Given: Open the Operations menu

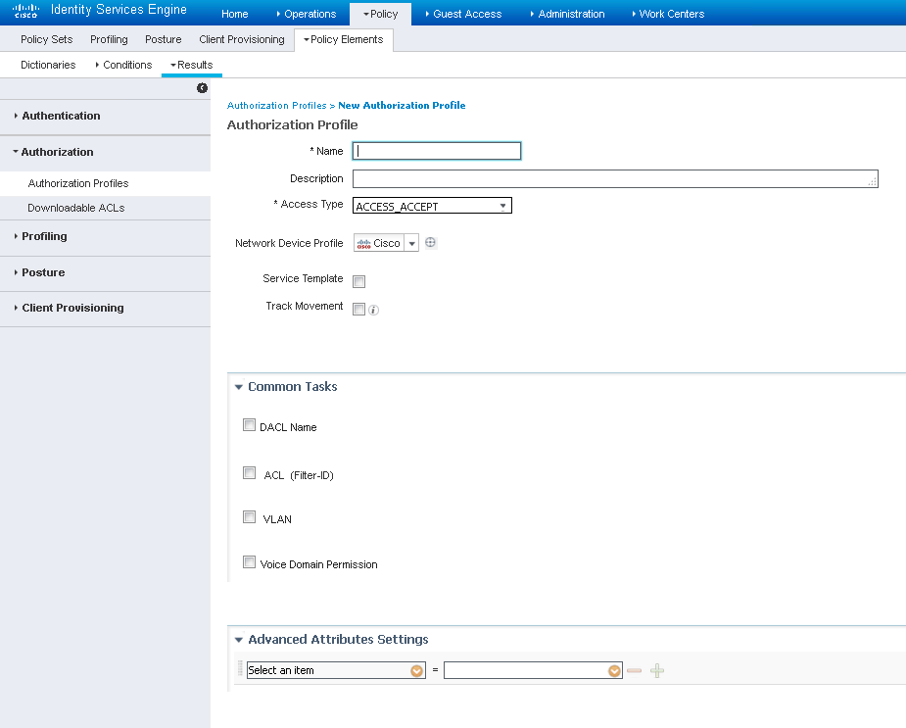Looking at the screenshot, I should click(x=307, y=14).
